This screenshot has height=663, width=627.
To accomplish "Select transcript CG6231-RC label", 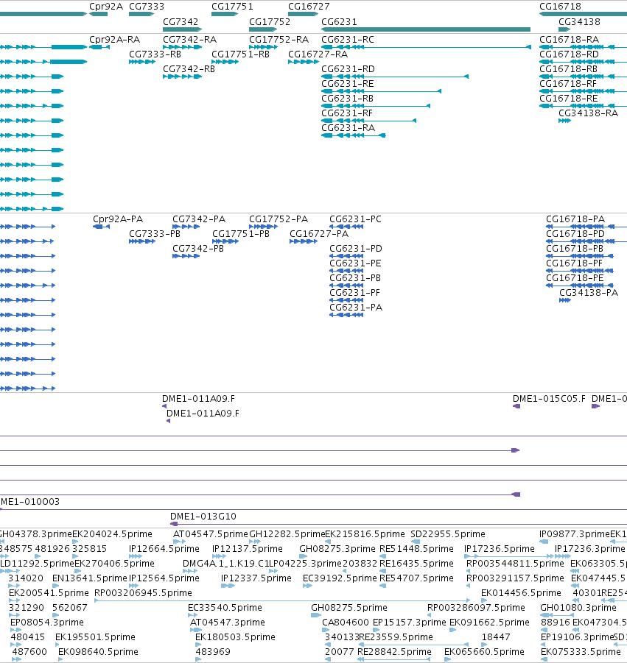I will [x=348, y=39].
